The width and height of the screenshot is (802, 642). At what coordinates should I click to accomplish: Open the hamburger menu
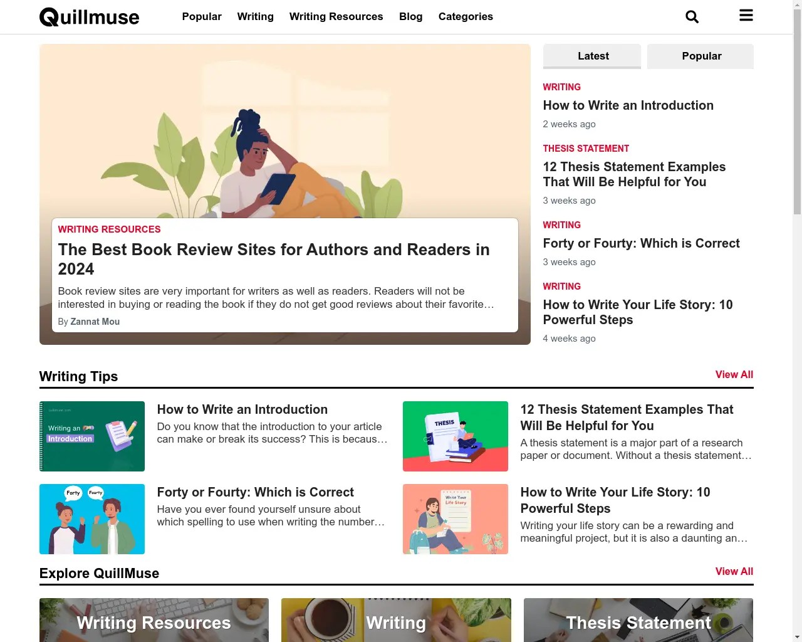746,15
